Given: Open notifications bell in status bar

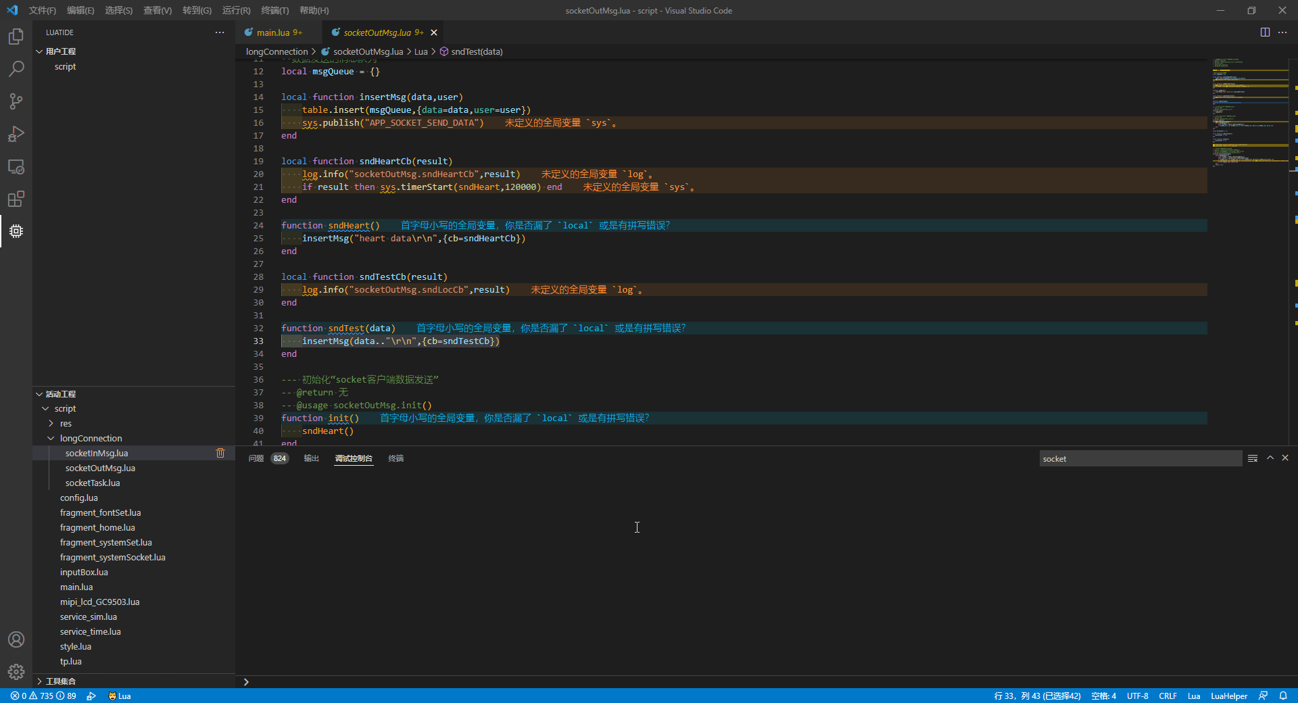Looking at the screenshot, I should coord(1283,696).
